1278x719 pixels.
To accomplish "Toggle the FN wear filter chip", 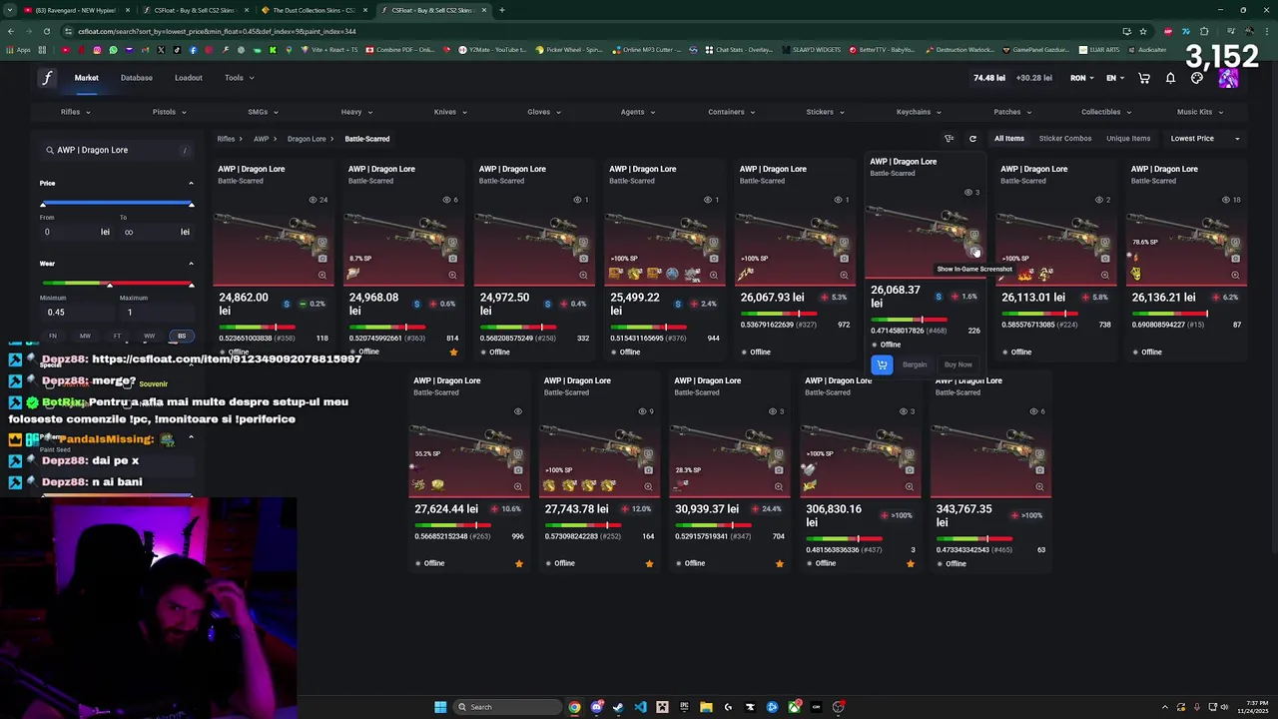I will [53, 336].
